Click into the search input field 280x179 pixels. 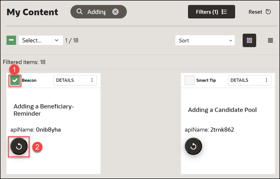97,12
